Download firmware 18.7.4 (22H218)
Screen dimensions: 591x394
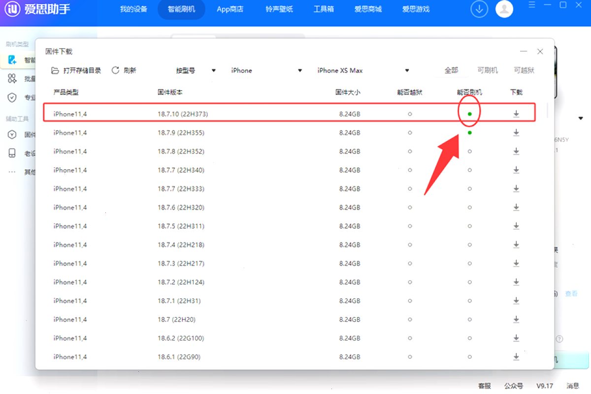(x=516, y=245)
